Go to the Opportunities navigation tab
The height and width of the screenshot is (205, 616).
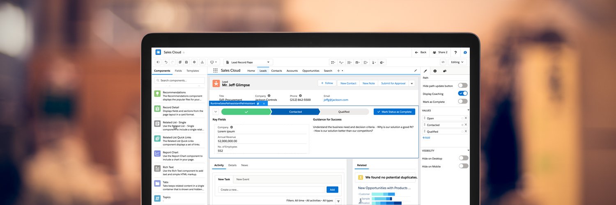click(311, 71)
